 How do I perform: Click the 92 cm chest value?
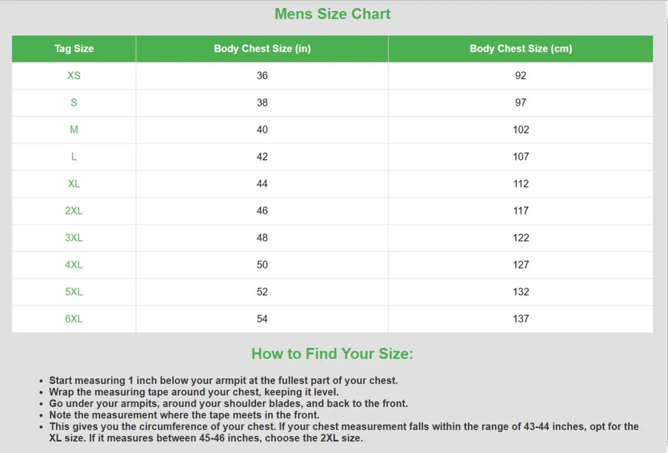pos(520,76)
